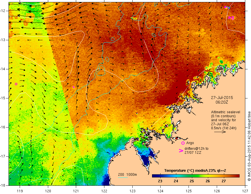Click the longitude axis label 121
Viewport: 251px width, 194px height.
(x=76, y=191)
